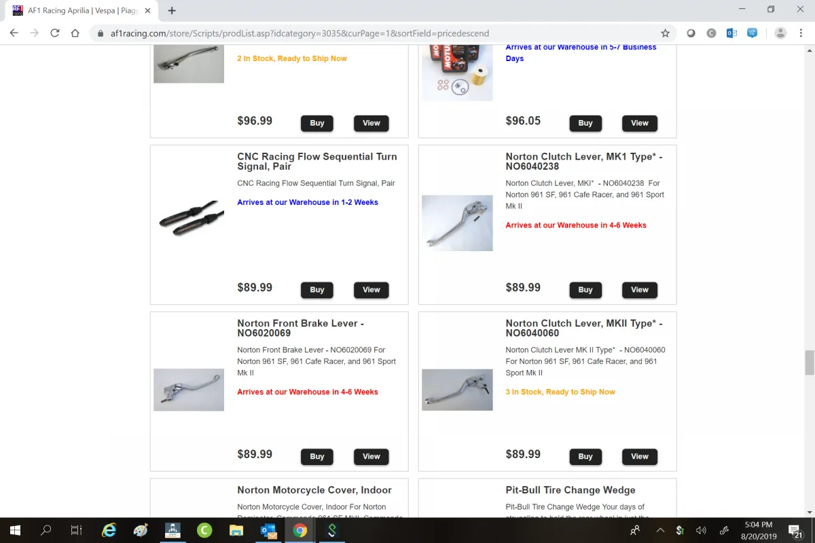Viewport: 815px width, 543px height.
Task: Click the page vertical scrollbar thumb
Action: [x=809, y=363]
